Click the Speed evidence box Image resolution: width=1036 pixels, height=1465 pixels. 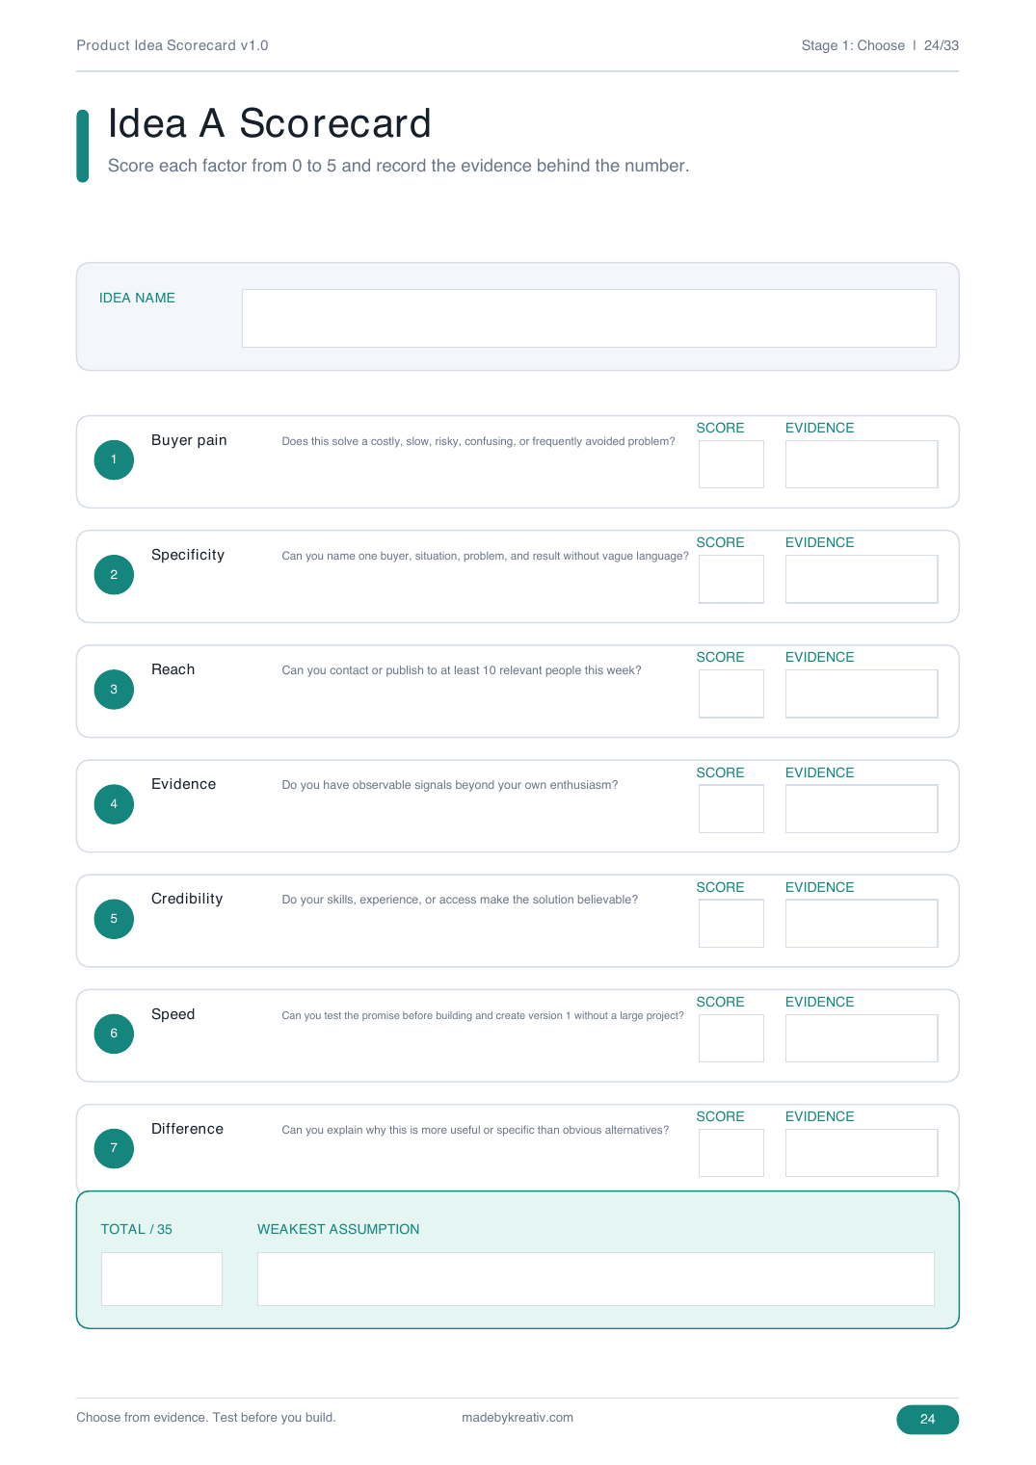862,1038
